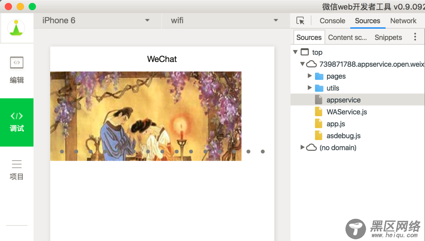Expand the utils folder arrow
The height and width of the screenshot is (241, 425).
point(310,88)
